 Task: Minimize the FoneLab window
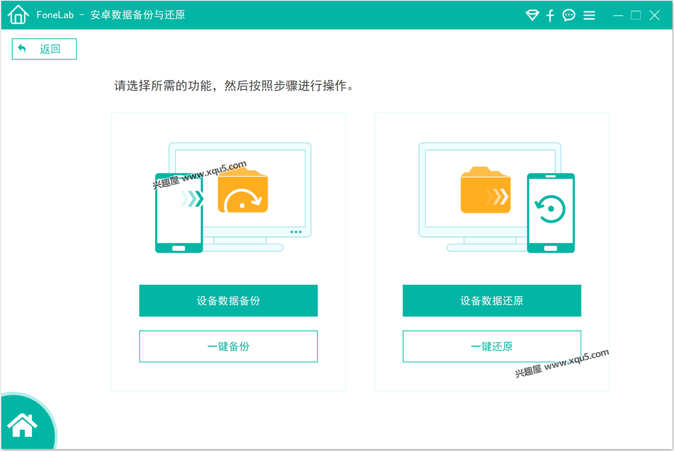pyautogui.click(x=618, y=16)
